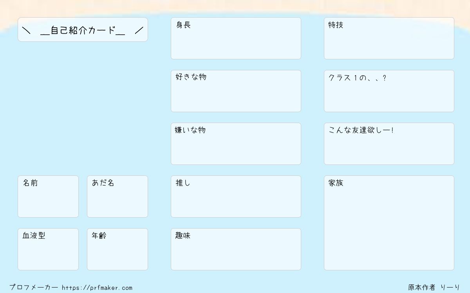470x293 pixels.
Task: Click the 名前 name field
Action: 48,197
